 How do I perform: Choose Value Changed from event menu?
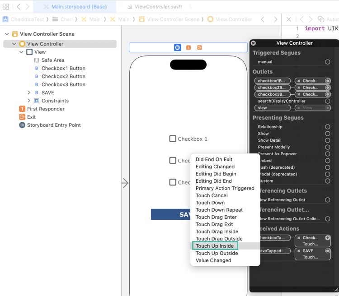click(213, 260)
